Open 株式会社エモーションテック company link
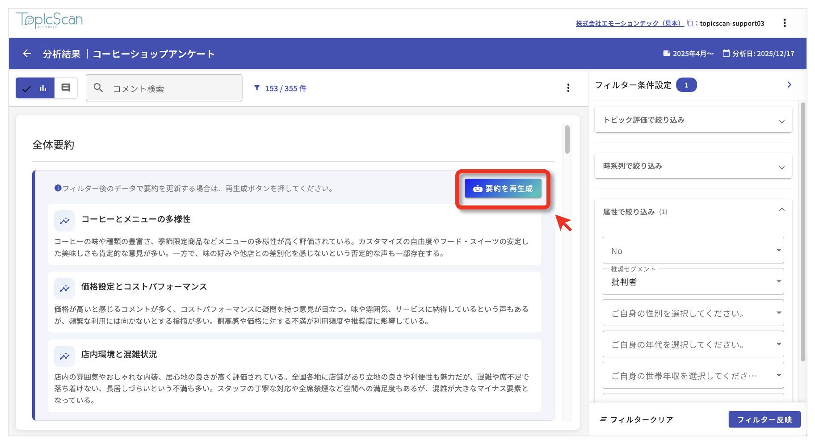The height and width of the screenshot is (444, 815). (629, 23)
